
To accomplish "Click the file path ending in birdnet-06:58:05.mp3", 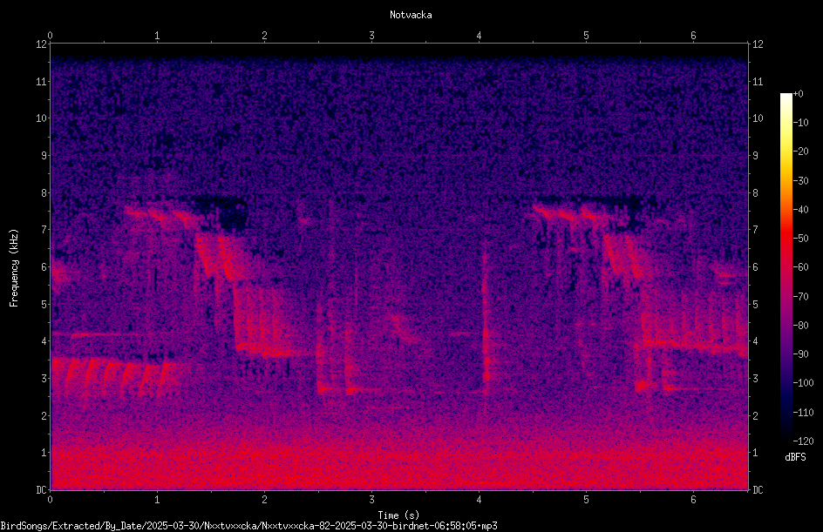I will point(248,526).
